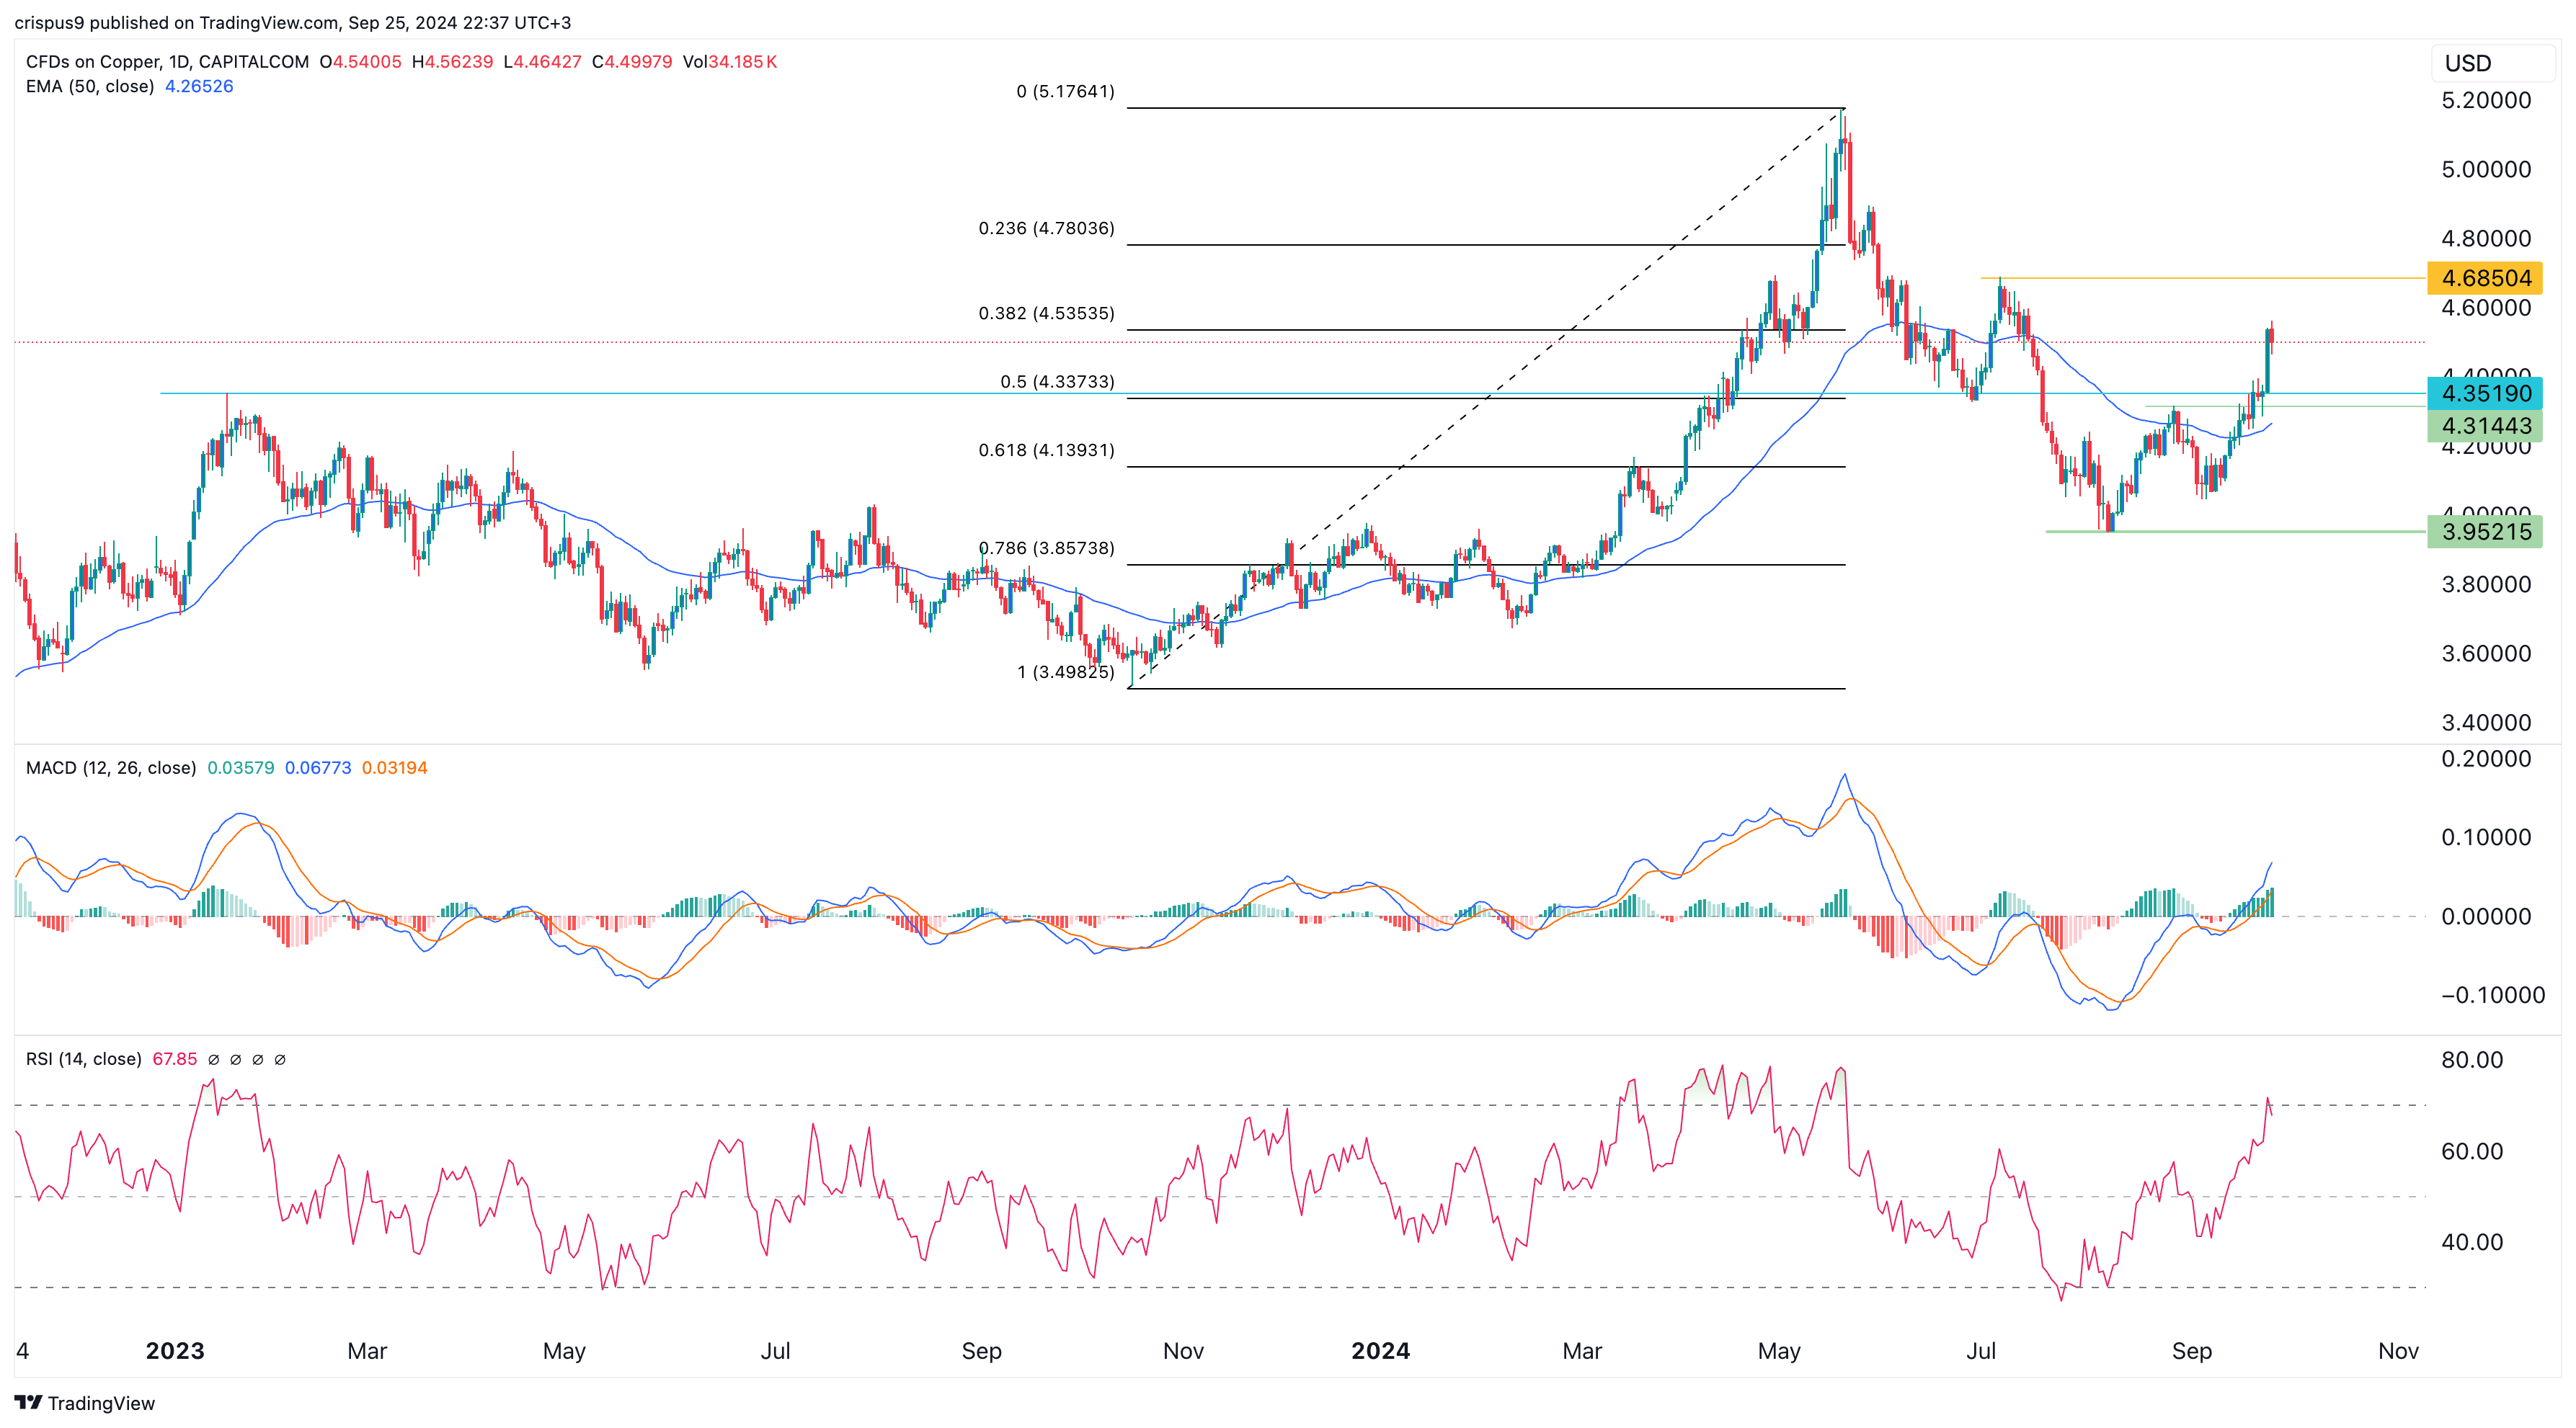
Task: Click the CFDs on Copper symbol title
Action: 167,62
